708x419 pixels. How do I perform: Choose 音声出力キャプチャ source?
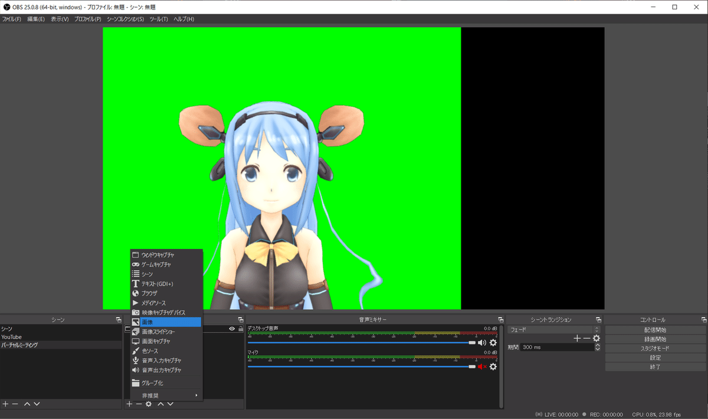(x=166, y=370)
